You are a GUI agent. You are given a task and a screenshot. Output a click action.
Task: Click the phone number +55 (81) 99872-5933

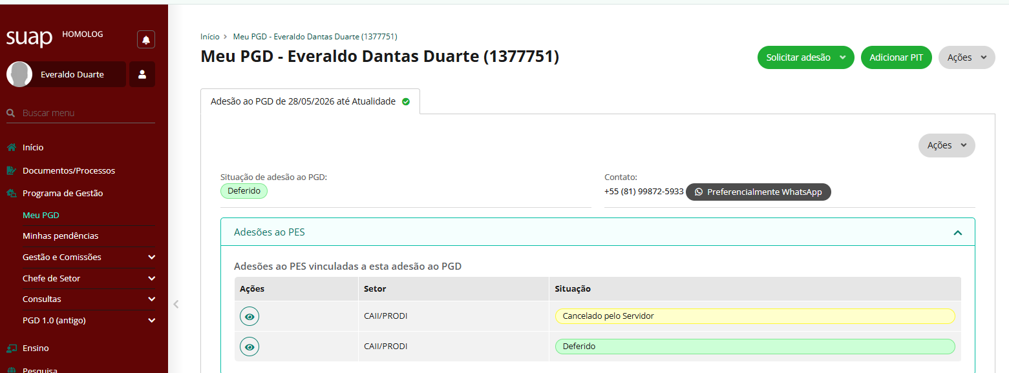644,192
